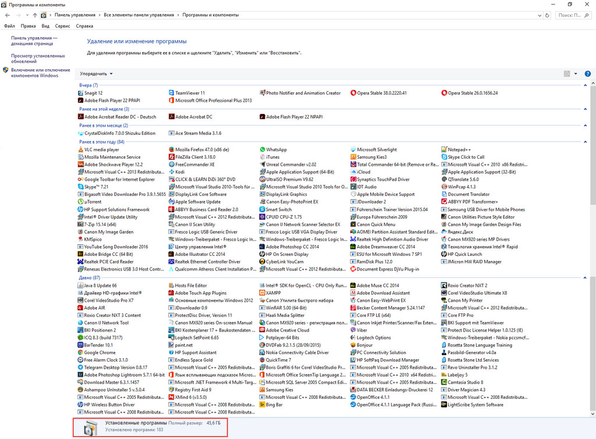This screenshot has width=596, height=439.
Task: Open the Сервис menu
Action: click(x=62, y=26)
